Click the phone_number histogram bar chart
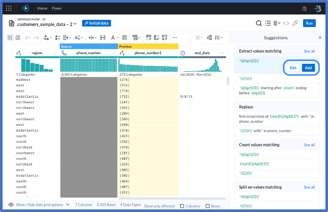 click(x=89, y=65)
